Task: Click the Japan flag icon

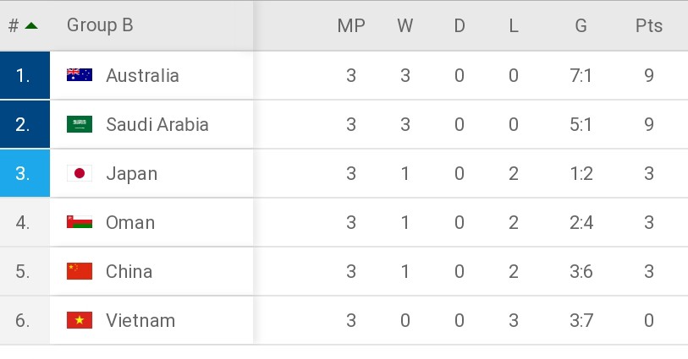Action: pyautogui.click(x=80, y=173)
